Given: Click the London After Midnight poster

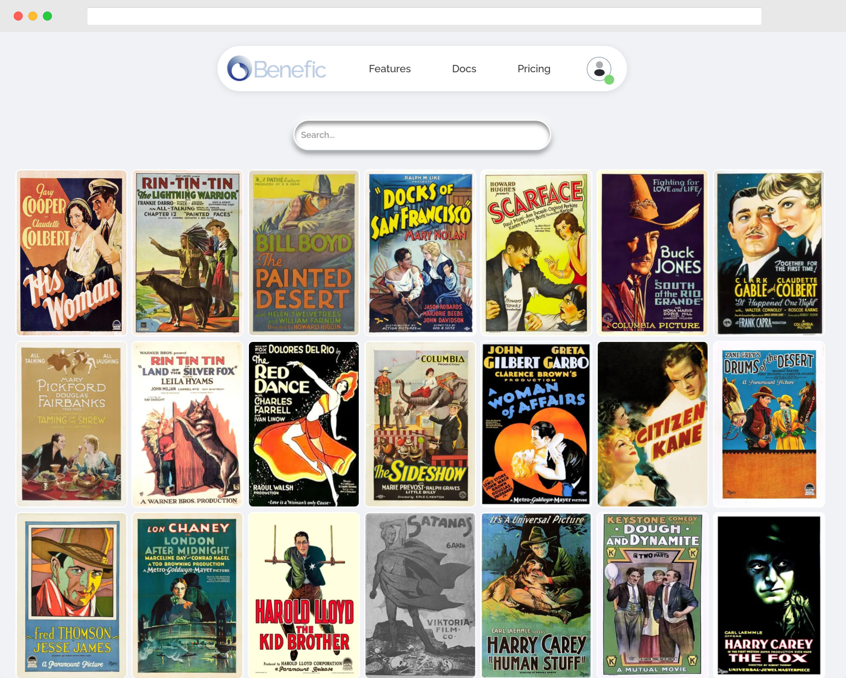Looking at the screenshot, I should [188, 595].
